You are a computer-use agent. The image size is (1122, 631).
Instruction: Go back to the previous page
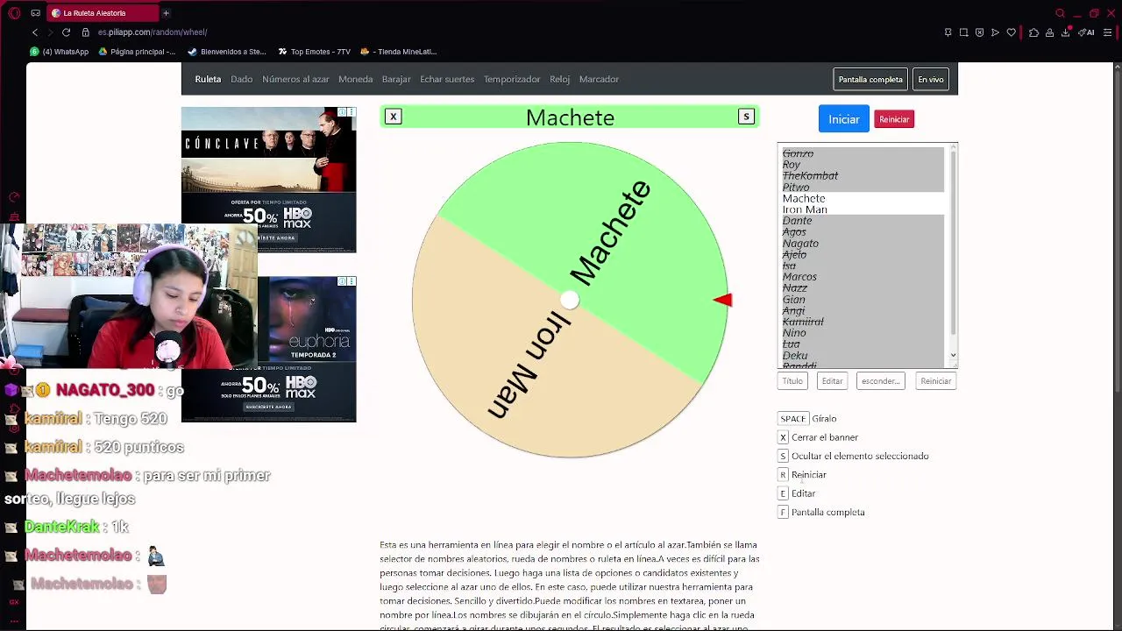[x=35, y=32]
